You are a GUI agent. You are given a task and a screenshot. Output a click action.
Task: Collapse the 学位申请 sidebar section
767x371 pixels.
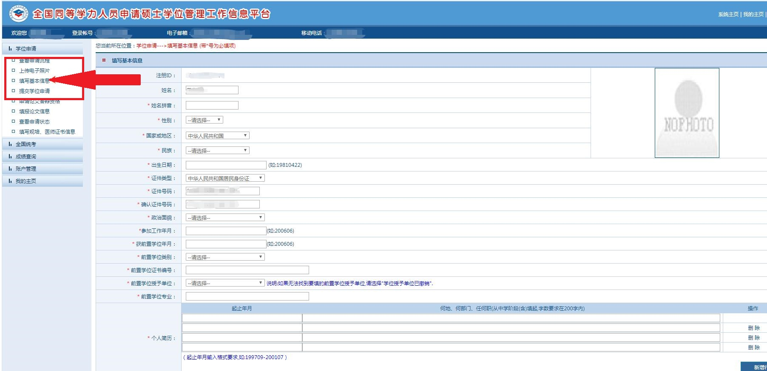coord(26,49)
